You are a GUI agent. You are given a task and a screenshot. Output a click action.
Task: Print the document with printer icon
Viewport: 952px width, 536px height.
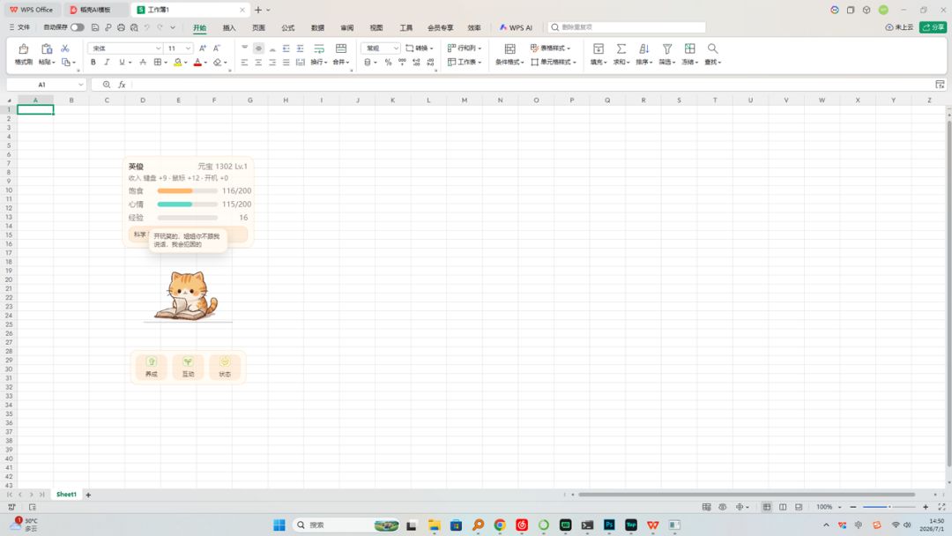point(121,27)
